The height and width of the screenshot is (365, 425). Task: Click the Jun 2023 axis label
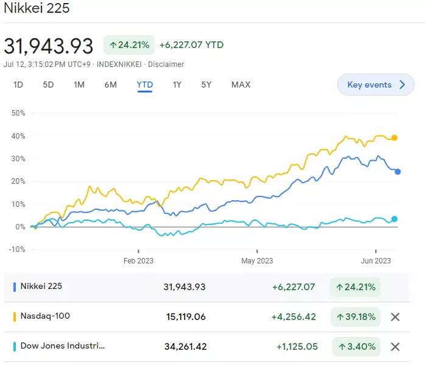376,261
